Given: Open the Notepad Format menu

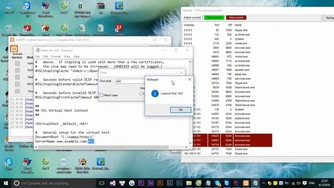Looking at the screenshot, I should pyautogui.click(x=56, y=56).
